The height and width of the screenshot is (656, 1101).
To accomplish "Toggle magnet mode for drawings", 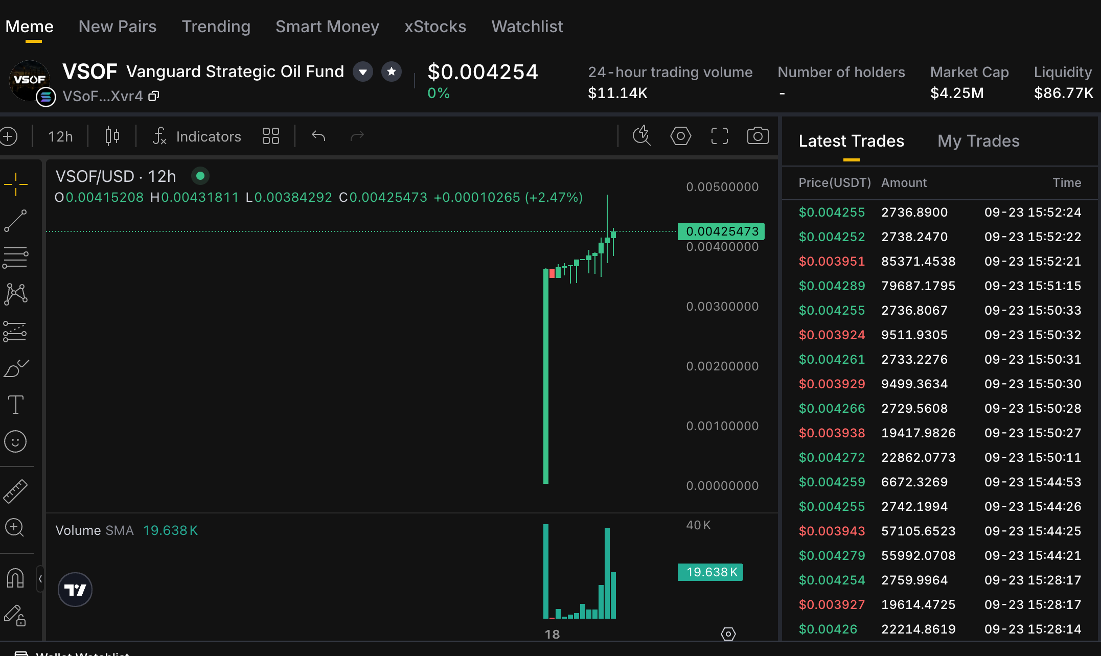I will [x=16, y=578].
